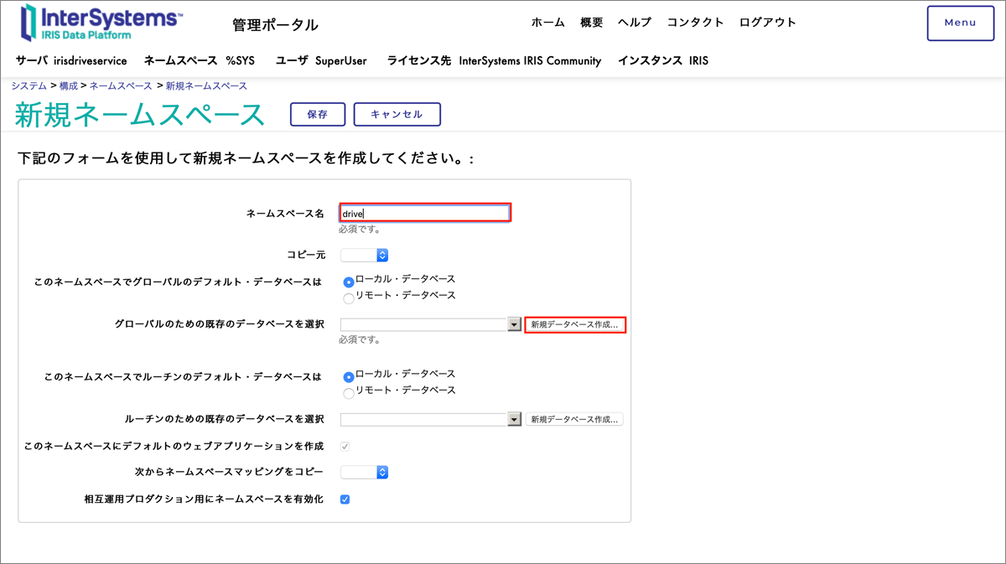
Task: Click the キャンセル button
Action: [x=397, y=115]
